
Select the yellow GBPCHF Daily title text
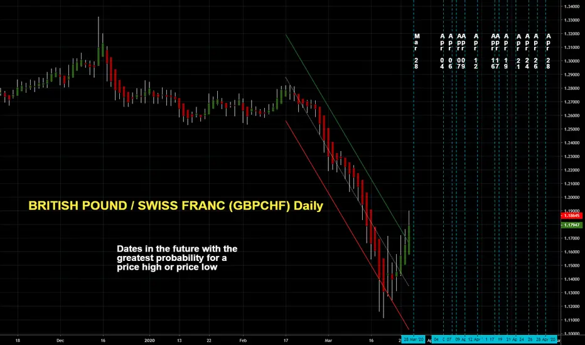(x=176, y=206)
